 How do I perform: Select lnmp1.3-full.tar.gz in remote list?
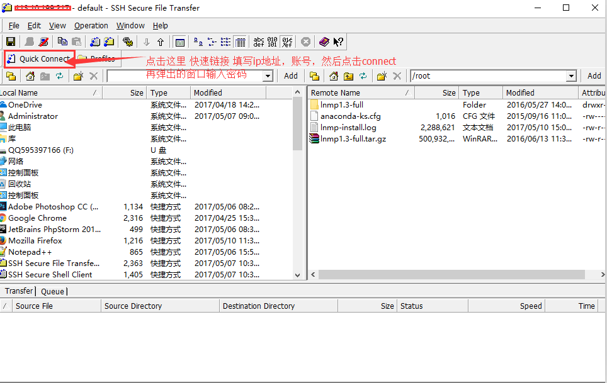353,139
